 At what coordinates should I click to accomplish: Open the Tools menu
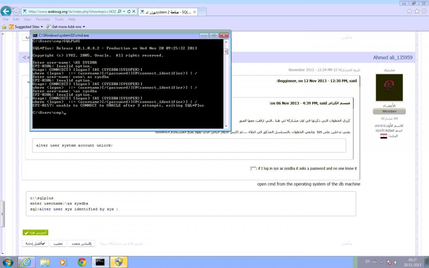pos(59,19)
